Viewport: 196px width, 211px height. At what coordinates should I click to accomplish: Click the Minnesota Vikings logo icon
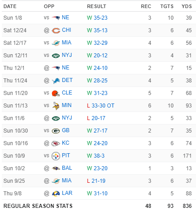point(56,106)
